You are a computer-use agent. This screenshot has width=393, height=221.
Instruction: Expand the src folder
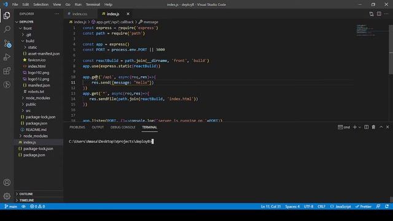click(38, 110)
